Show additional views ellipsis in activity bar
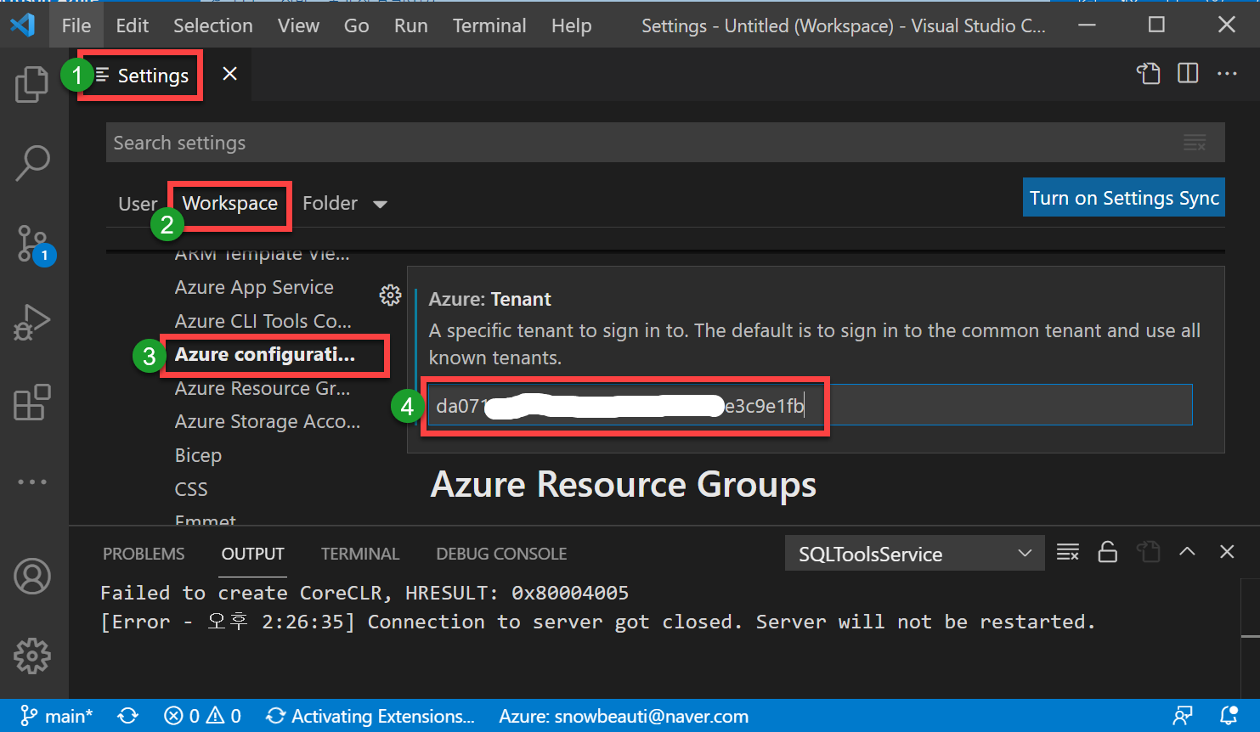 tap(32, 481)
